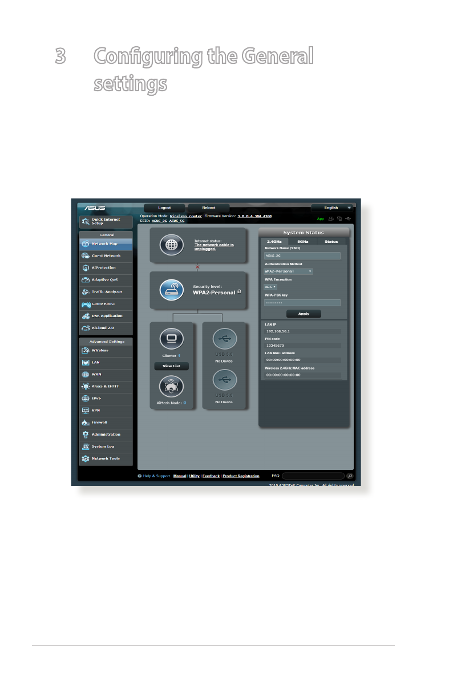Open the Product Registration link
Image resolution: width=453 pixels, height=682 pixels.
pos(241,476)
